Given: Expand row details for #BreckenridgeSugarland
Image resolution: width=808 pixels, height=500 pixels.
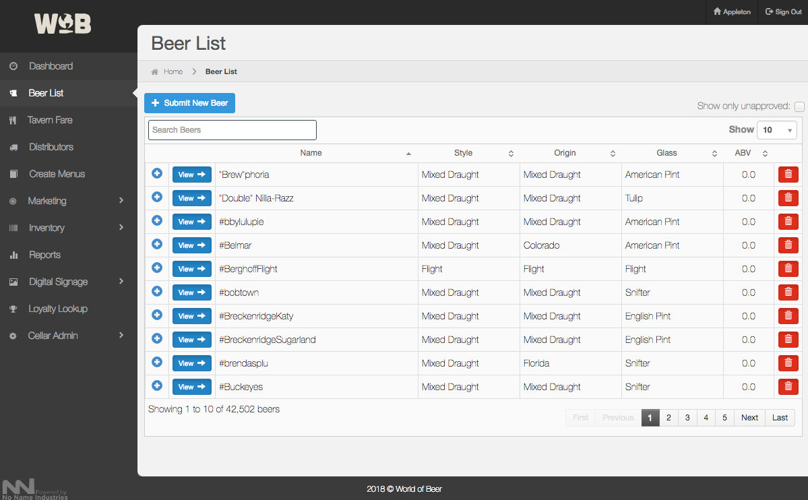Looking at the screenshot, I should (157, 339).
